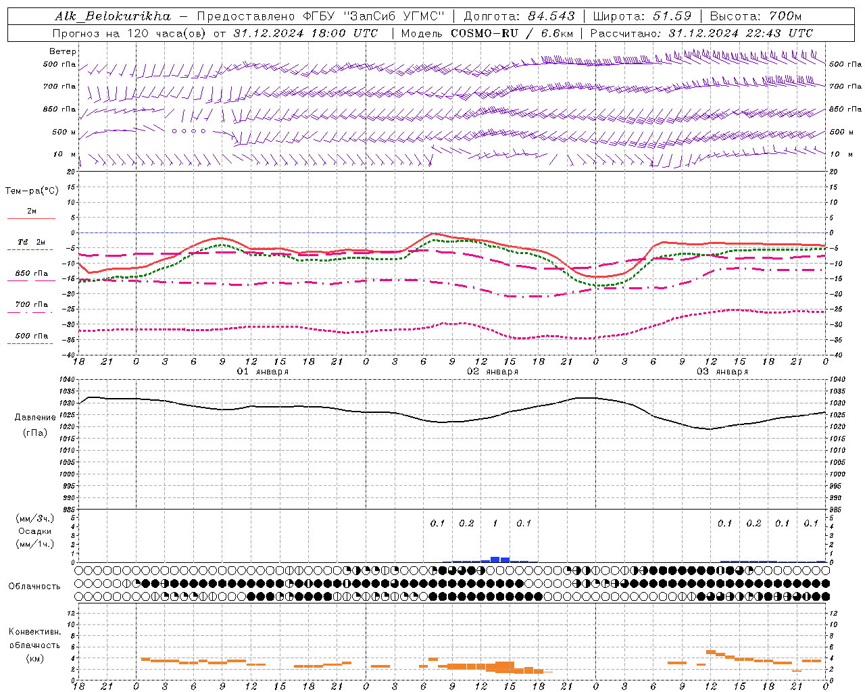Click the 01 января date label
This screenshot has height=692, width=865.
click(263, 372)
